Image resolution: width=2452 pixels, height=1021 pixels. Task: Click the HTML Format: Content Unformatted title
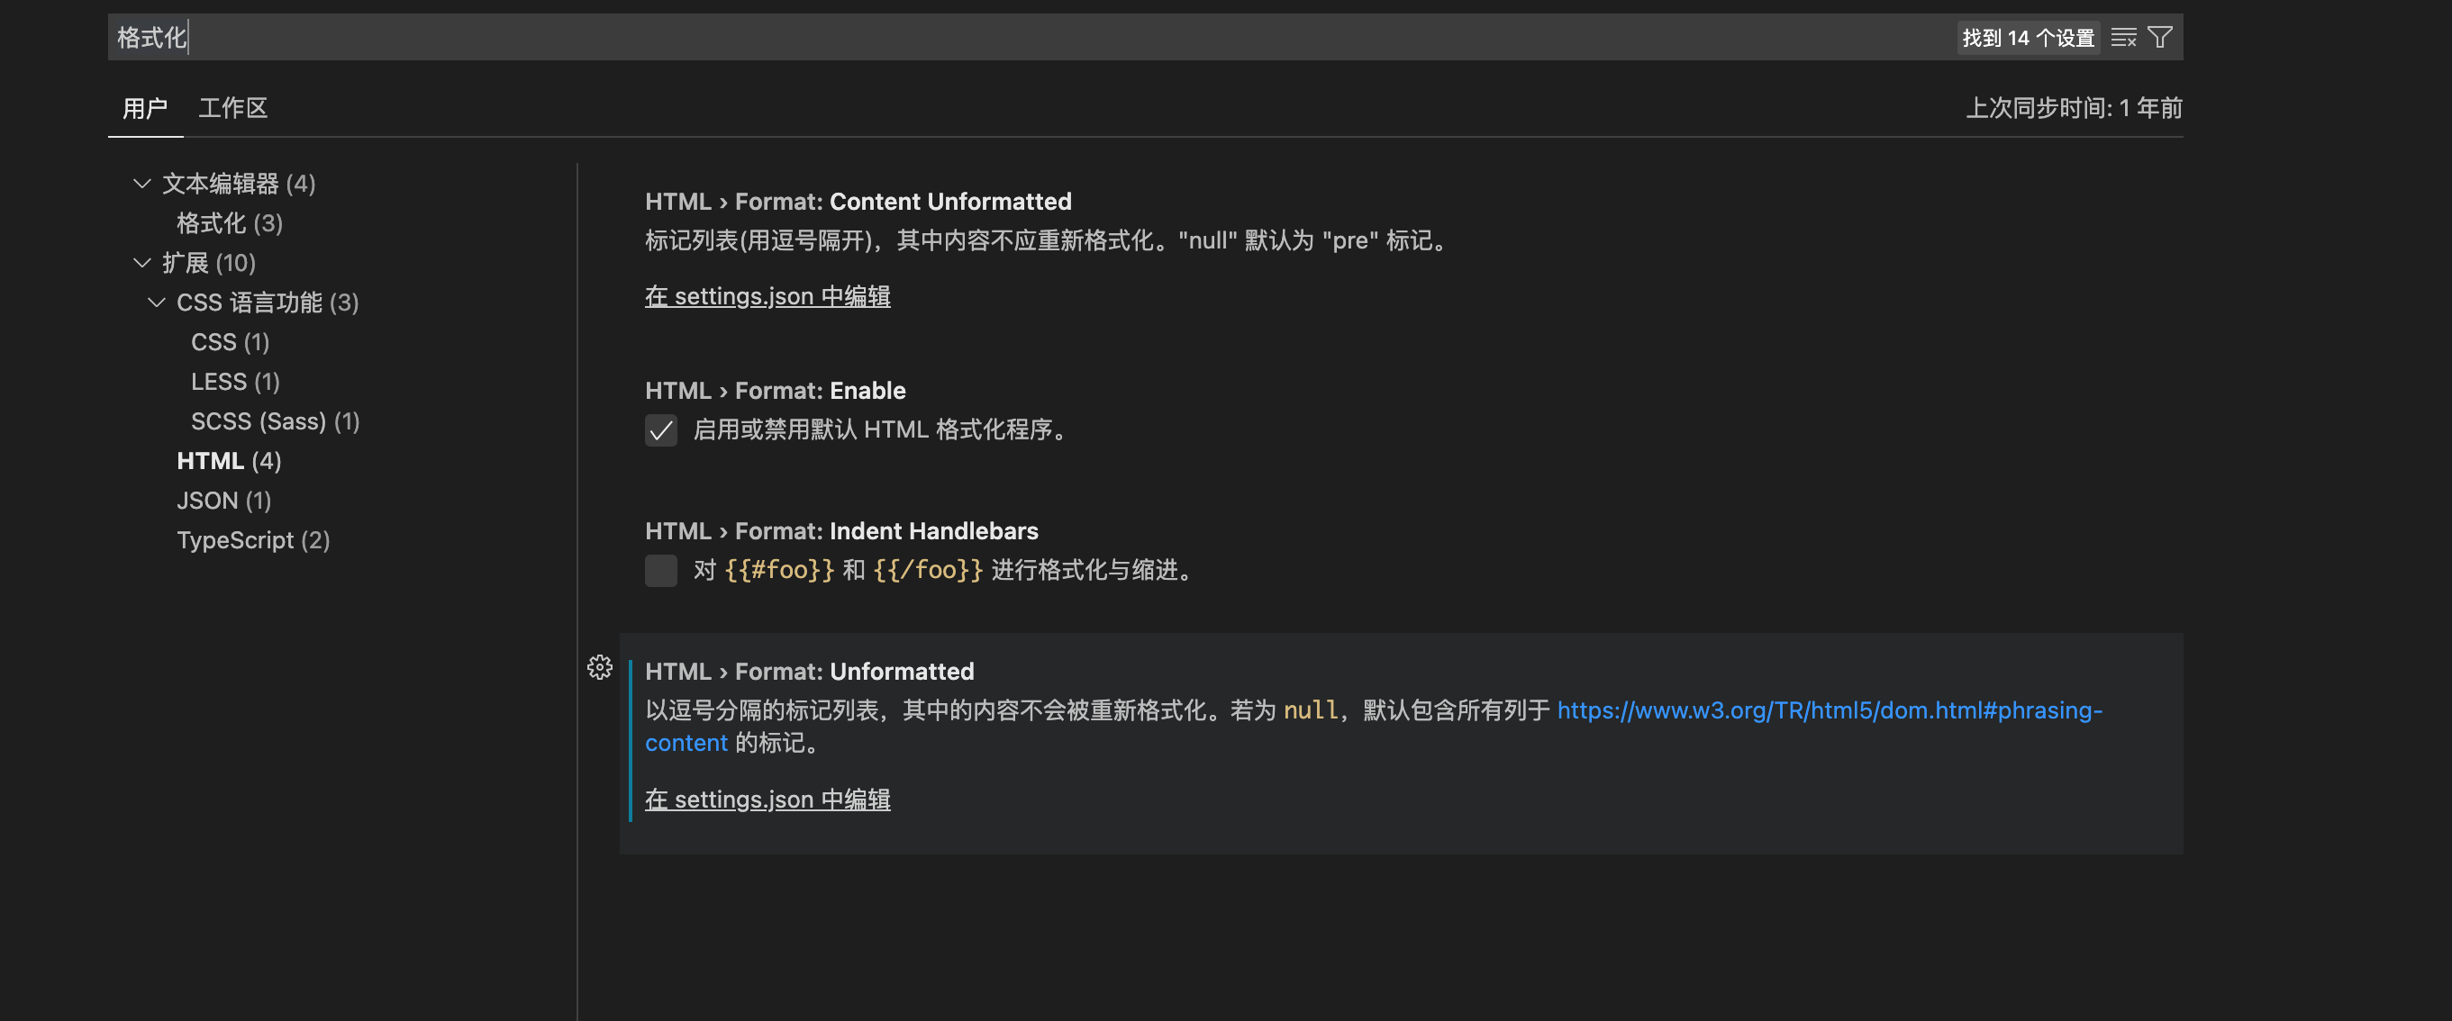click(858, 202)
